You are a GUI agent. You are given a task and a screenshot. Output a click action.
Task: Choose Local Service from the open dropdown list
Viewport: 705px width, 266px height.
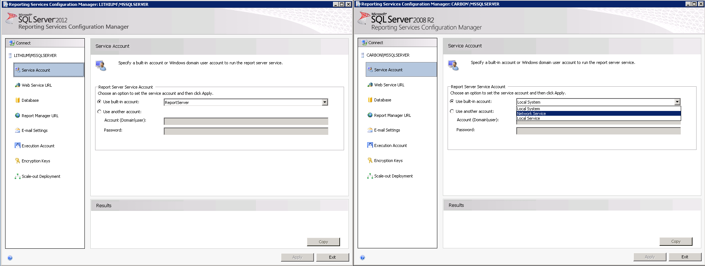click(x=528, y=118)
